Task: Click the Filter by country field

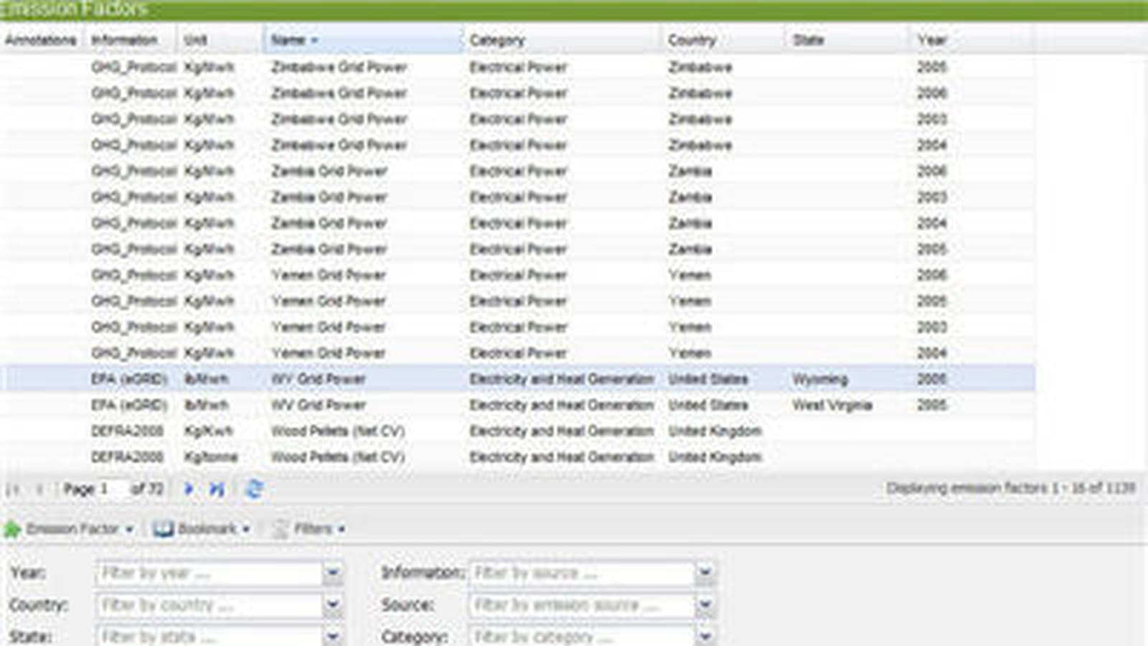Action: pos(210,605)
